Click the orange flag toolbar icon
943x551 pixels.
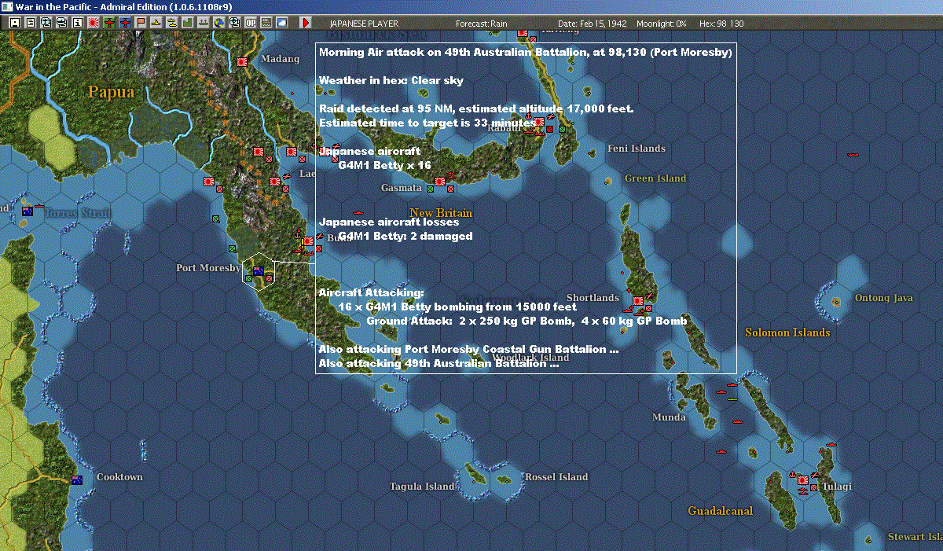click(x=141, y=24)
